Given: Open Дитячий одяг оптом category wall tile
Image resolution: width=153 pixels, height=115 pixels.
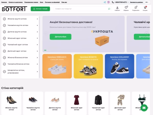Looking at the screenshot, I should pyautogui.click(x=120, y=103).
